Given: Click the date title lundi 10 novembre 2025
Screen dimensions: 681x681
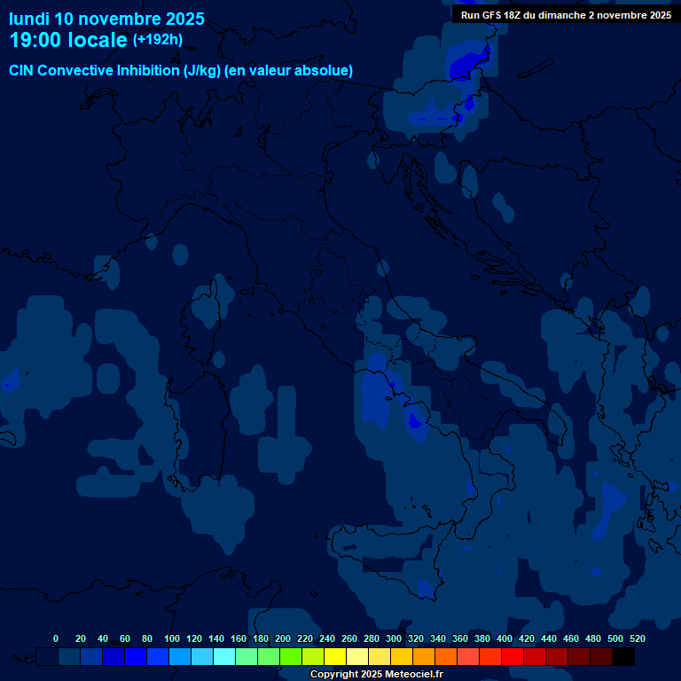Looking at the screenshot, I should 106,19.
